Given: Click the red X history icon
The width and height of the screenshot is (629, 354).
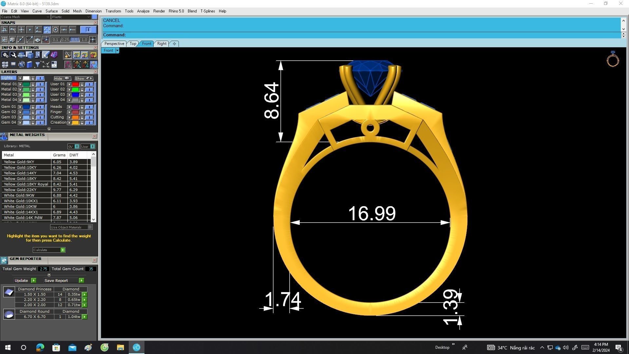Looking at the screenshot, I should (x=93, y=55).
